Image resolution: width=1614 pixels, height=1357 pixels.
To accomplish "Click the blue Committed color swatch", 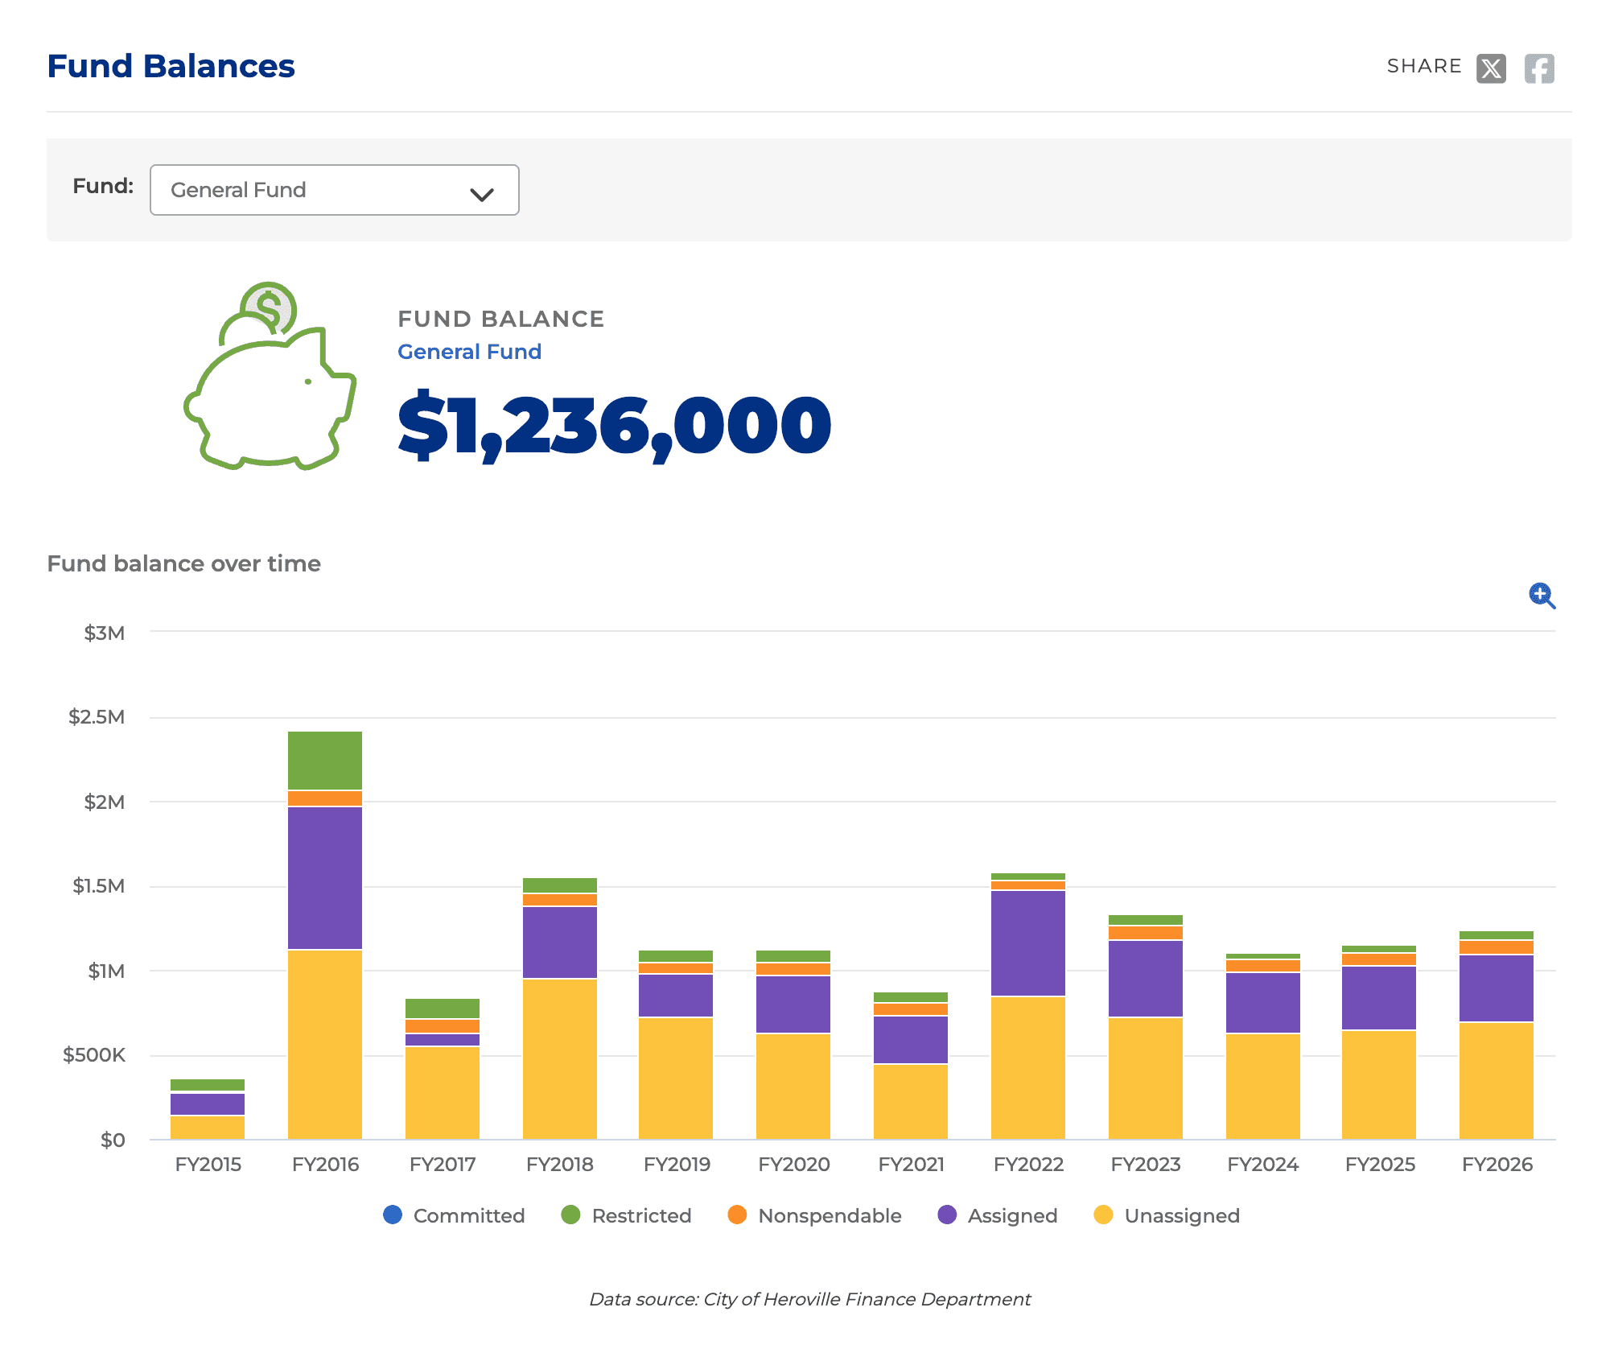I will (x=392, y=1216).
